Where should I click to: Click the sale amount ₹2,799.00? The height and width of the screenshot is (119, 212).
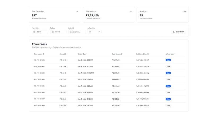tap(116, 106)
